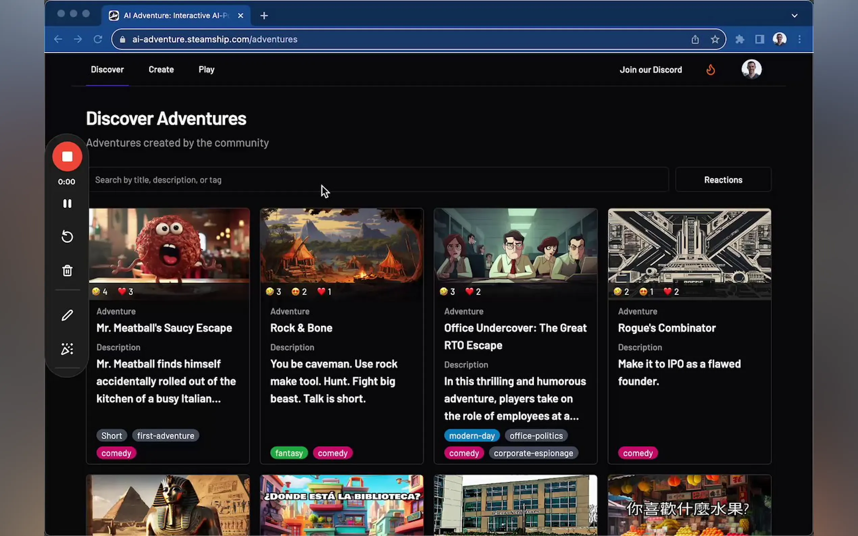Expand the tab search chevron
This screenshot has width=858, height=536.
[x=794, y=16]
